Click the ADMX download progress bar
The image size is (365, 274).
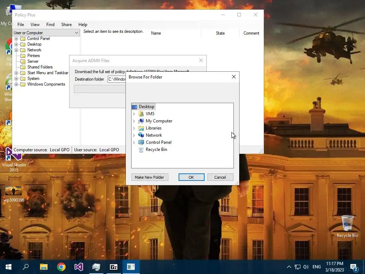click(100, 89)
